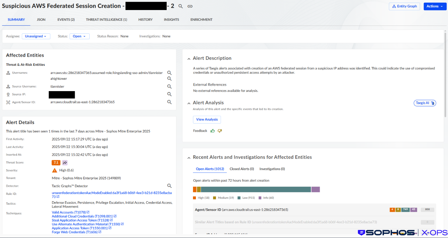
Task: Give thumbs up feedback on the analysis
Action: (x=212, y=130)
